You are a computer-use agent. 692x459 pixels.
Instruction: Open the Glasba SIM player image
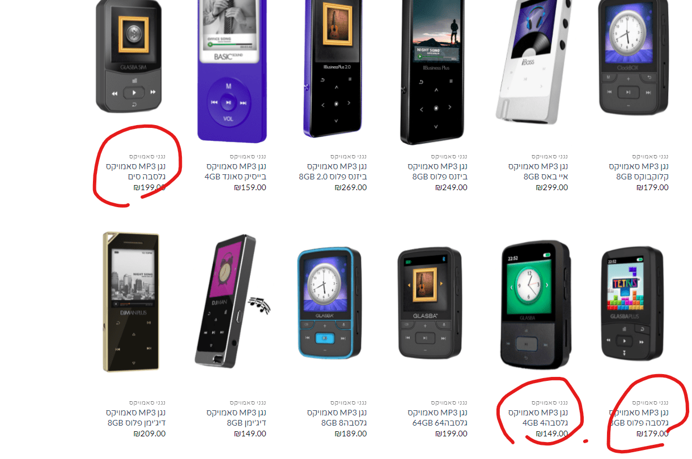point(129,57)
